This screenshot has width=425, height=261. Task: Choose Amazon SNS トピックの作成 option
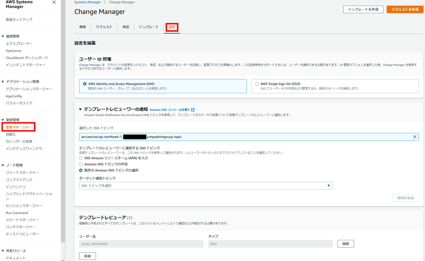coord(81,164)
